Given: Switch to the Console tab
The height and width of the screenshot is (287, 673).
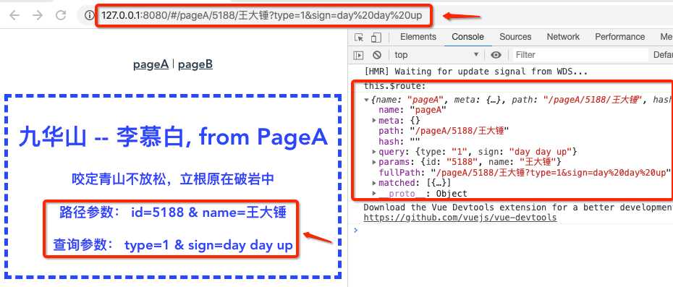Looking at the screenshot, I should pyautogui.click(x=467, y=37).
